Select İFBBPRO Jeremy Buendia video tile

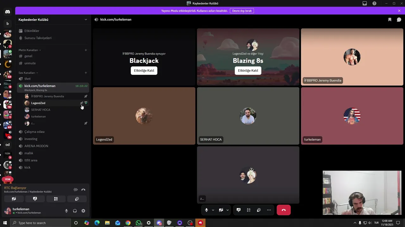[352, 57]
